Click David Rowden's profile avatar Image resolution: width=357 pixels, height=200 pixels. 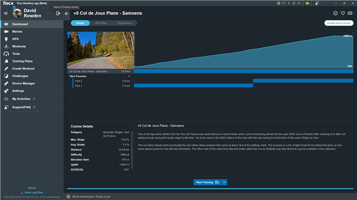(17, 13)
